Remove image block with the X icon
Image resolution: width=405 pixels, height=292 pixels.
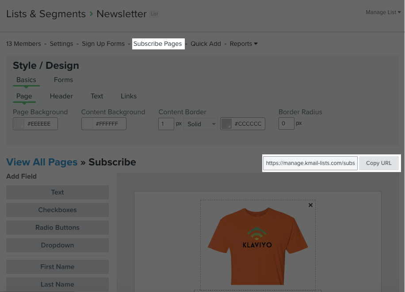tap(310, 205)
